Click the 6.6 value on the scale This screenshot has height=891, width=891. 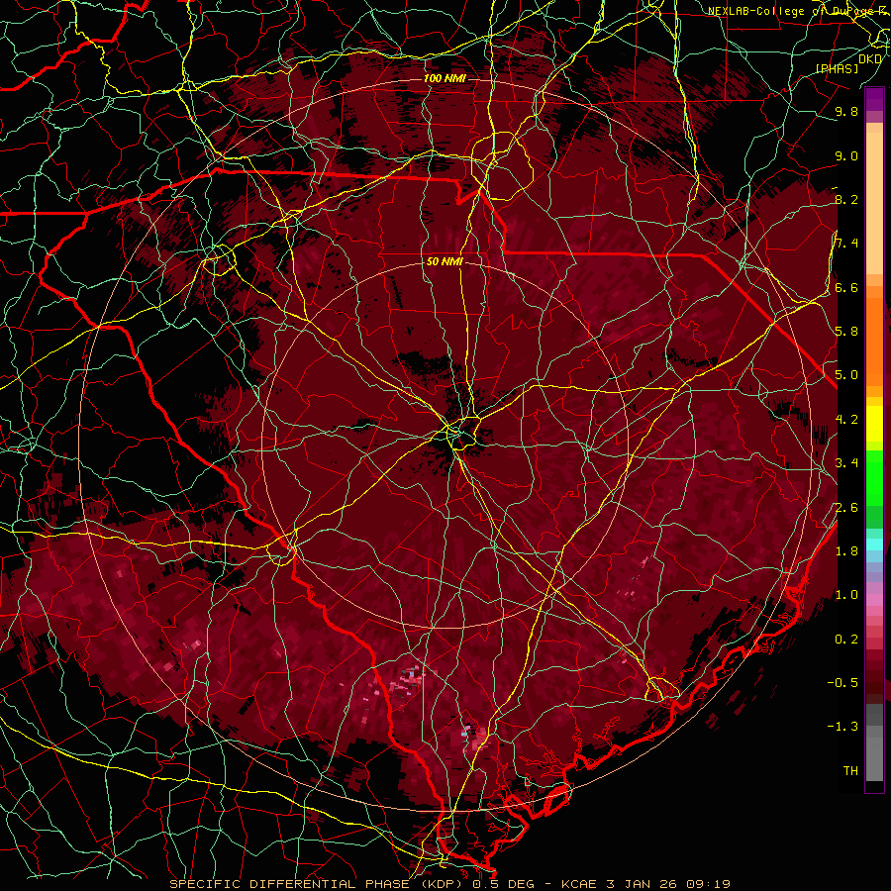point(846,287)
